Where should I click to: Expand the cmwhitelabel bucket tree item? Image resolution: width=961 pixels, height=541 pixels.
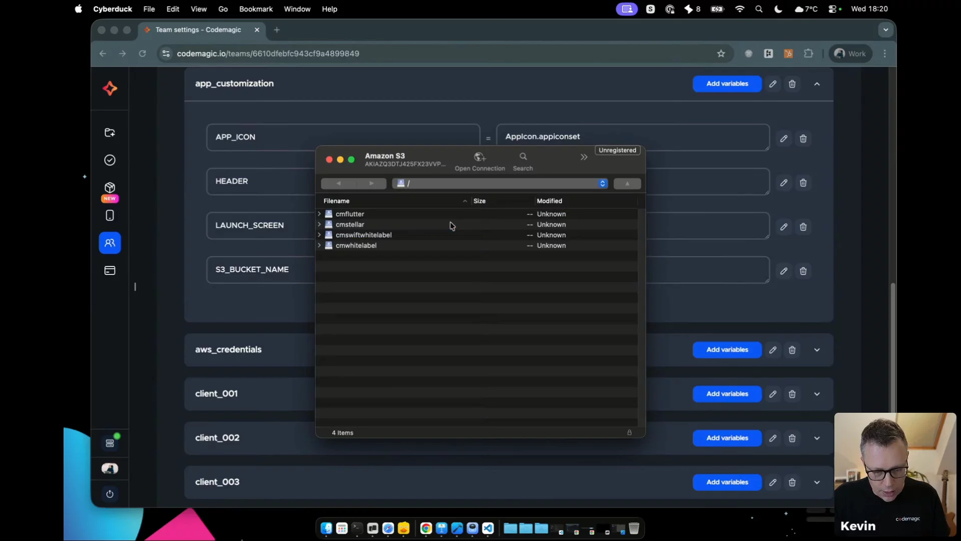click(x=319, y=245)
